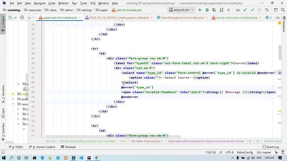Image resolution: width=287 pixels, height=161 pixels.
Task: Open the TODO tool window
Action: tap(16, 147)
